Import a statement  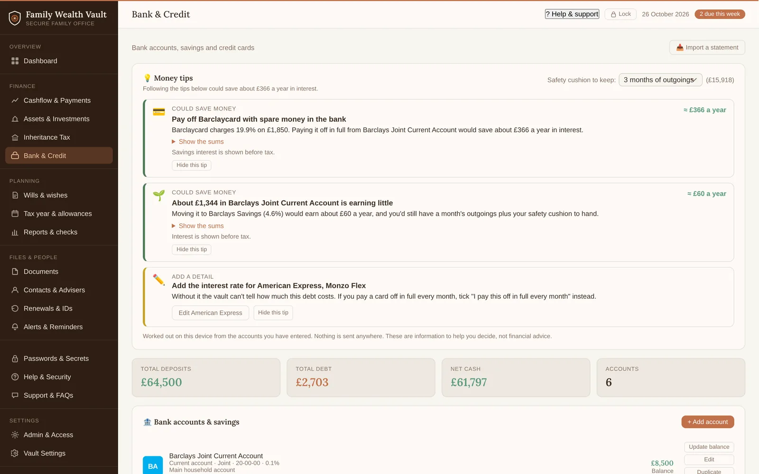(707, 47)
